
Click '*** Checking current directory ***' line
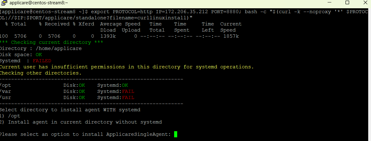click(x=51, y=42)
